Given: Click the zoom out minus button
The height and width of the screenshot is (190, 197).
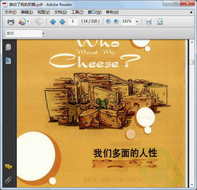Looking at the screenshot, I should pos(108,21).
